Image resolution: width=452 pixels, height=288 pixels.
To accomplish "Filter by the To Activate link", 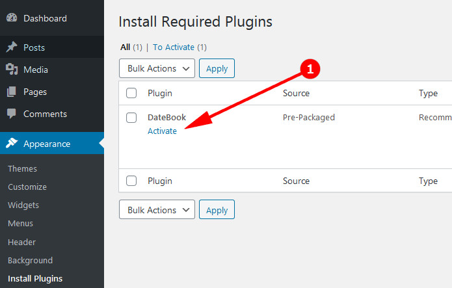I will coord(175,47).
